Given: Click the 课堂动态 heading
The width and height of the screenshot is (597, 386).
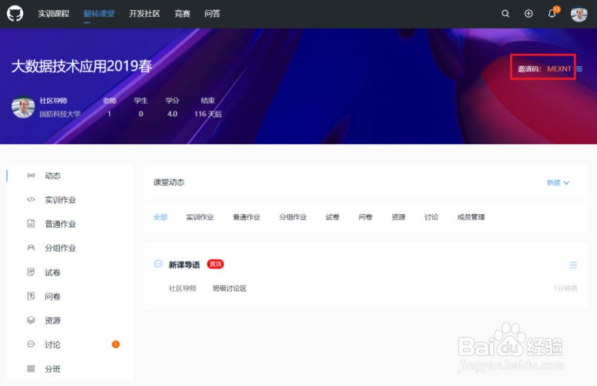Looking at the screenshot, I should [169, 183].
